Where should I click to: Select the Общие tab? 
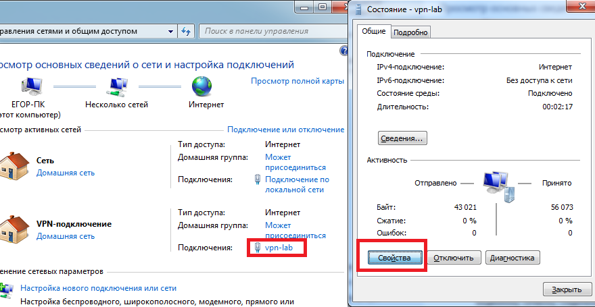coord(374,32)
